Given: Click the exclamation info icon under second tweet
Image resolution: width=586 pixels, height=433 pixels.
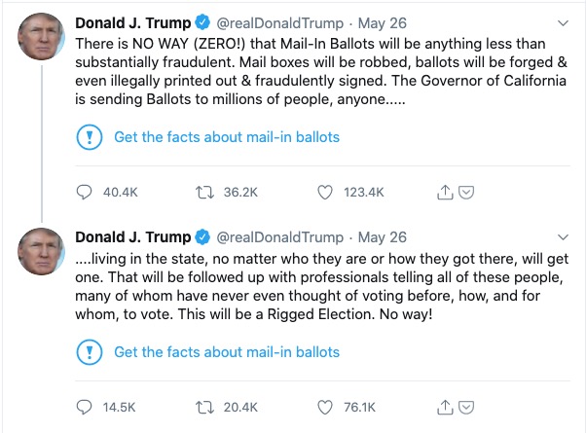Looking at the screenshot, I should click(89, 352).
